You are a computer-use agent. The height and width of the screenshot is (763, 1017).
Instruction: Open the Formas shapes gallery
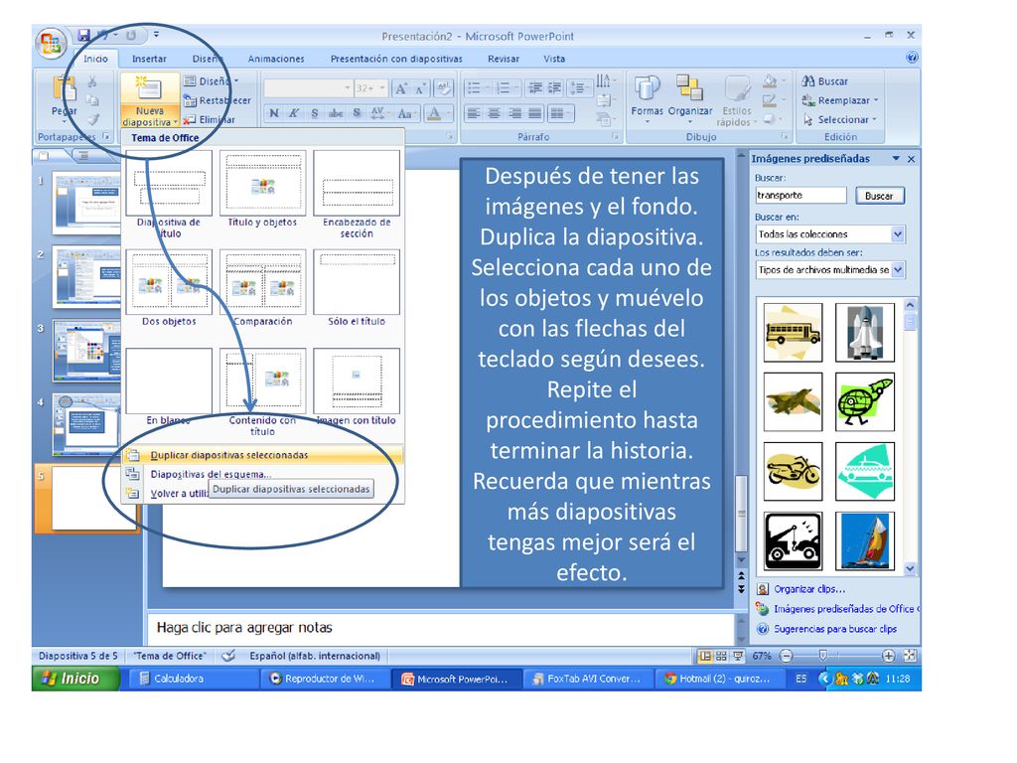pyautogui.click(x=647, y=97)
